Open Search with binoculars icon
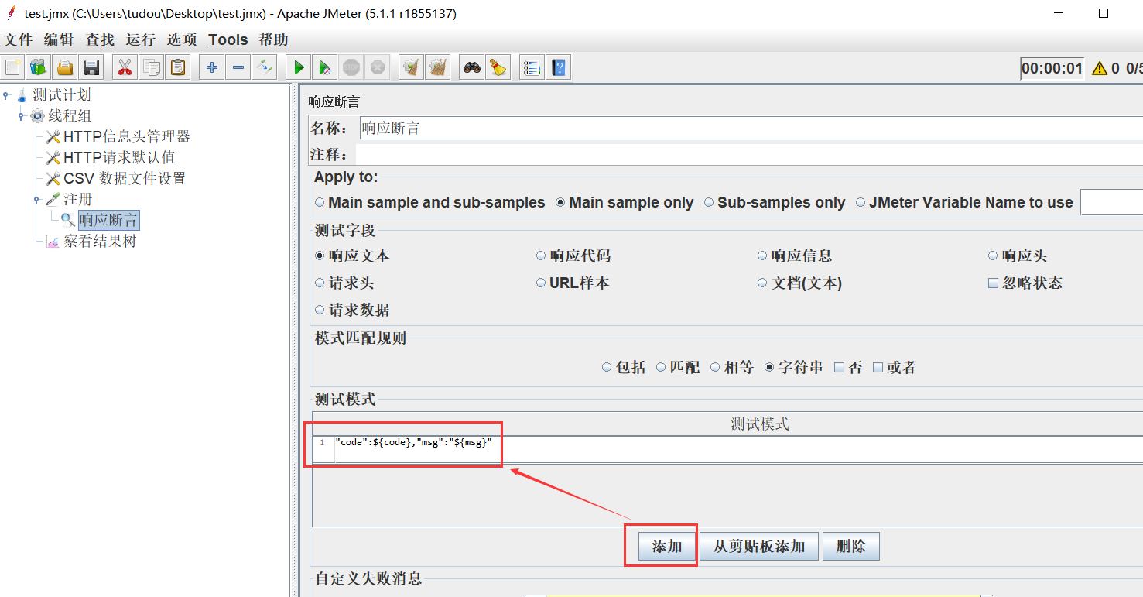Image resolution: width=1143 pixels, height=597 pixels. pyautogui.click(x=472, y=67)
